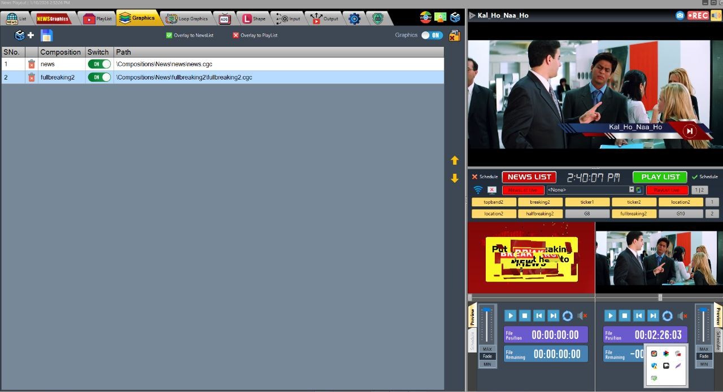Click the PlayList Live button
Screen dimensions: 723x392
pyautogui.click(x=667, y=190)
